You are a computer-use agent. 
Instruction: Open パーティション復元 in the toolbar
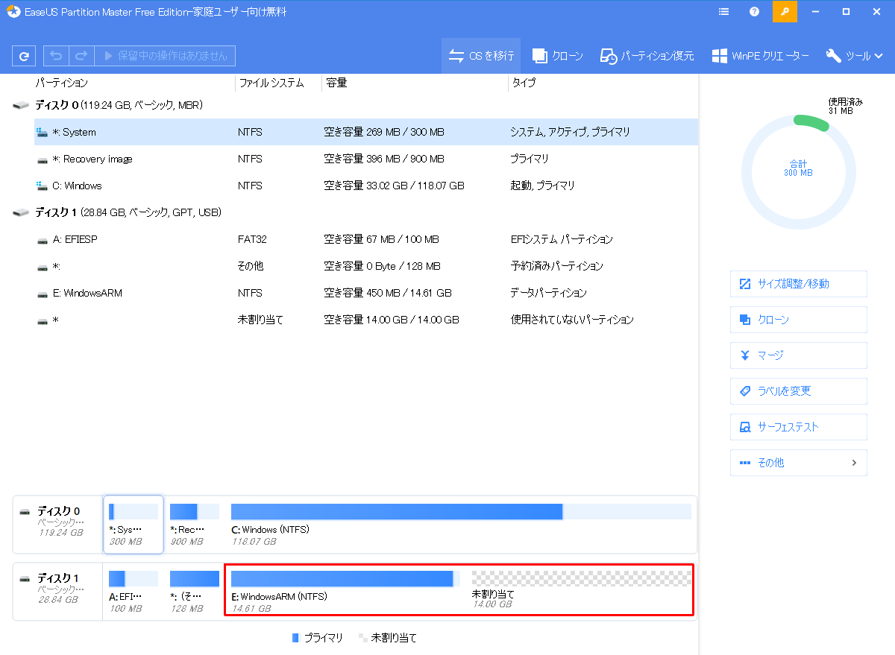[648, 56]
